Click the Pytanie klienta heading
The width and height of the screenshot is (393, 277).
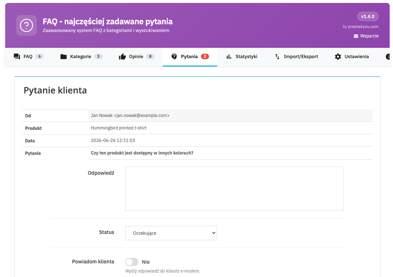click(x=55, y=90)
